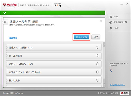Click the 迷惑メール対策: 無効 heading
The image size is (131, 96).
[x=24, y=22]
